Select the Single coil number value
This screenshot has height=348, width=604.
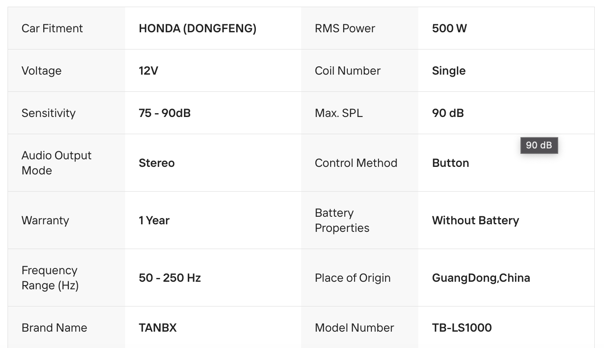point(449,71)
